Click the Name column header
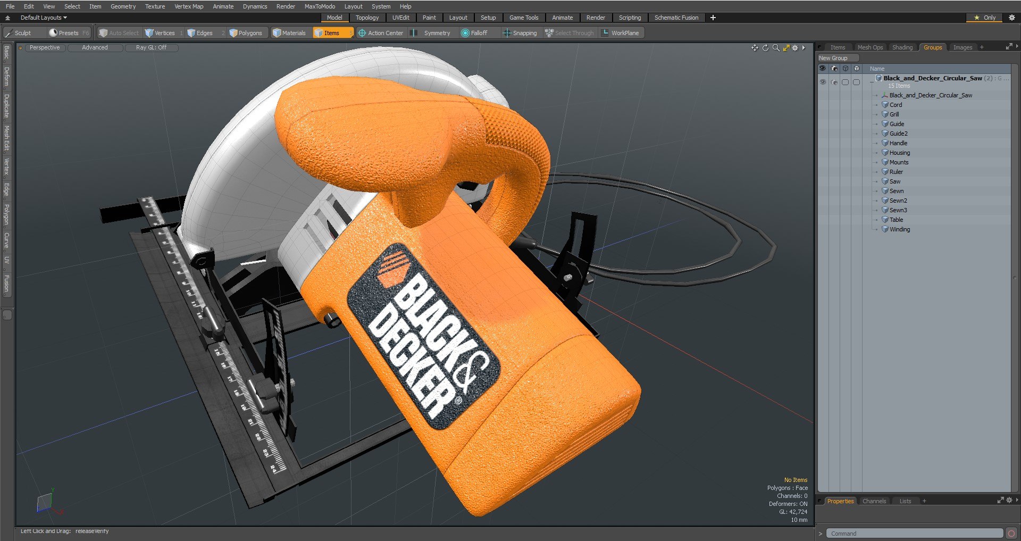Viewport: 1021px width, 541px height. [877, 69]
